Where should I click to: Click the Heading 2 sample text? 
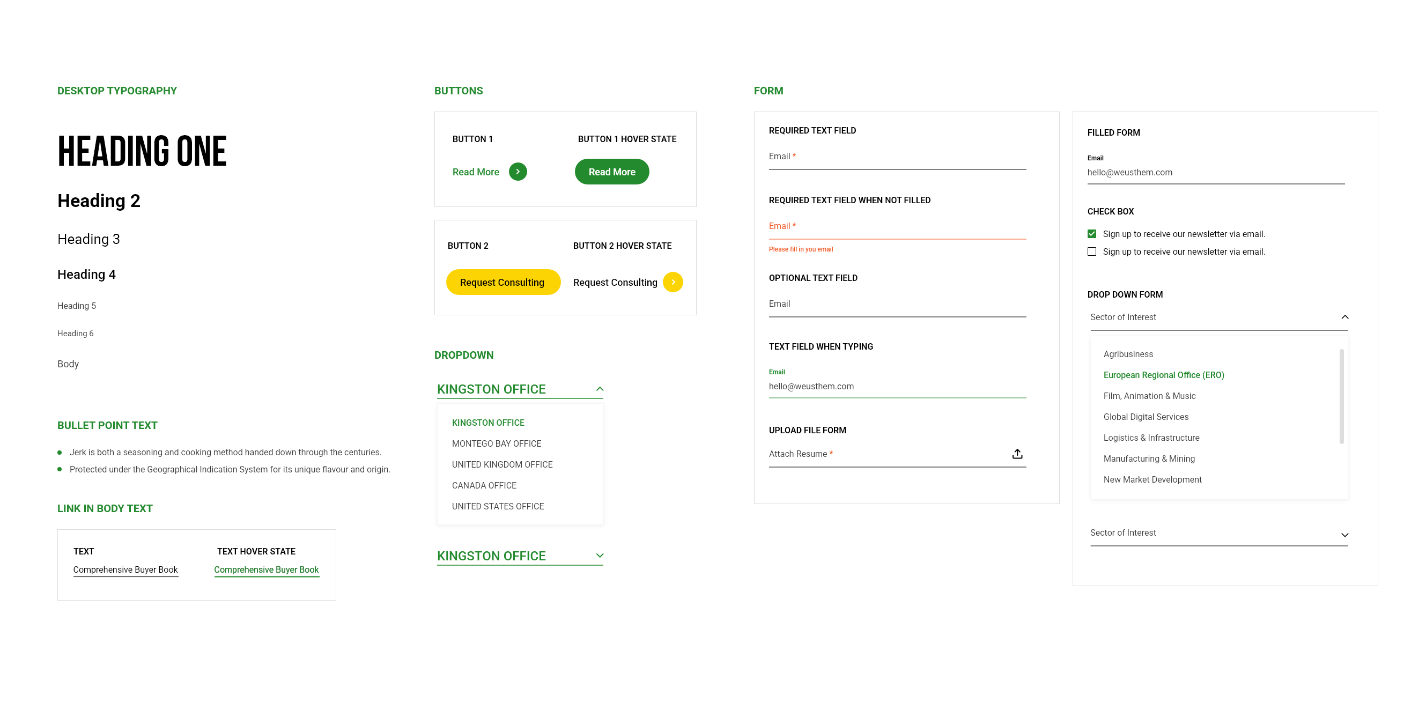tap(99, 201)
